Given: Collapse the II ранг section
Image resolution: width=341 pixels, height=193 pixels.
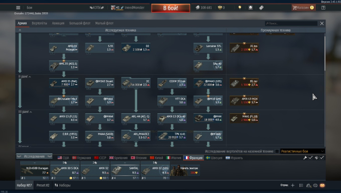Looking at the screenshot, I should (x=25, y=76).
